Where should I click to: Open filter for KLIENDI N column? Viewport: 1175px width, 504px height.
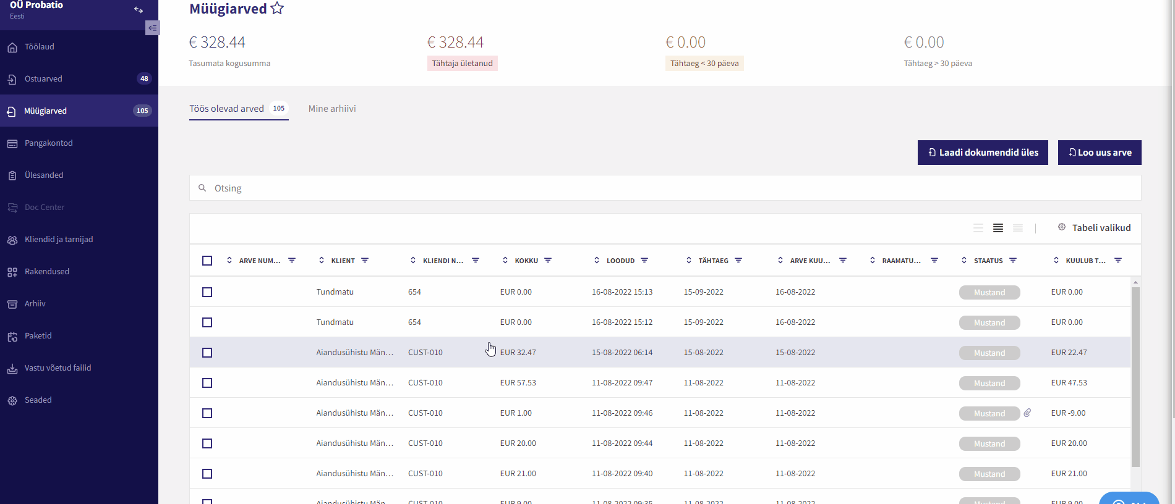pos(476,261)
